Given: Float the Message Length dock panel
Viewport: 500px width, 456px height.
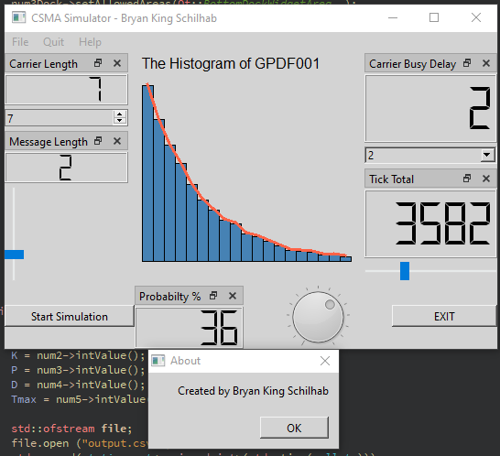Looking at the screenshot, I should (x=98, y=141).
